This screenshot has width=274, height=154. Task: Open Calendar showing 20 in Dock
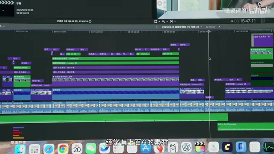(77, 148)
